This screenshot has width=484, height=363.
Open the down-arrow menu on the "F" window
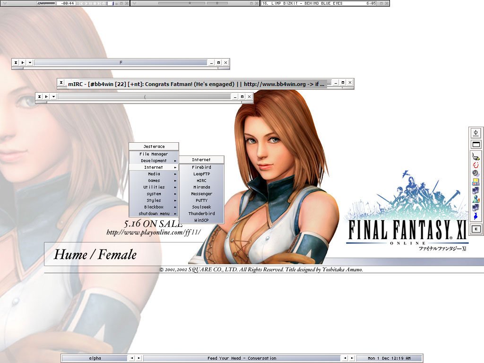30,63
